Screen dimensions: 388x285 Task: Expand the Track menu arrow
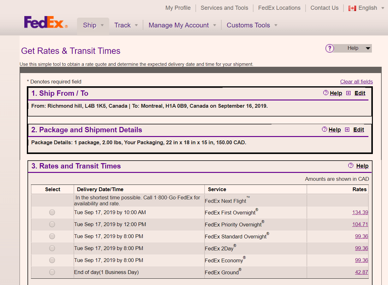click(136, 25)
